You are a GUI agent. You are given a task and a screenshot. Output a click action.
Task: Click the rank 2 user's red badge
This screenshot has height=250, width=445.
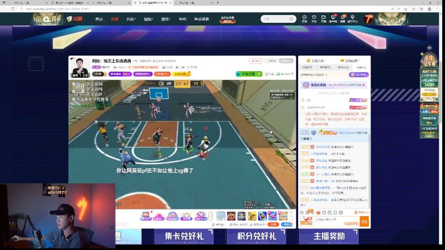(x=358, y=107)
